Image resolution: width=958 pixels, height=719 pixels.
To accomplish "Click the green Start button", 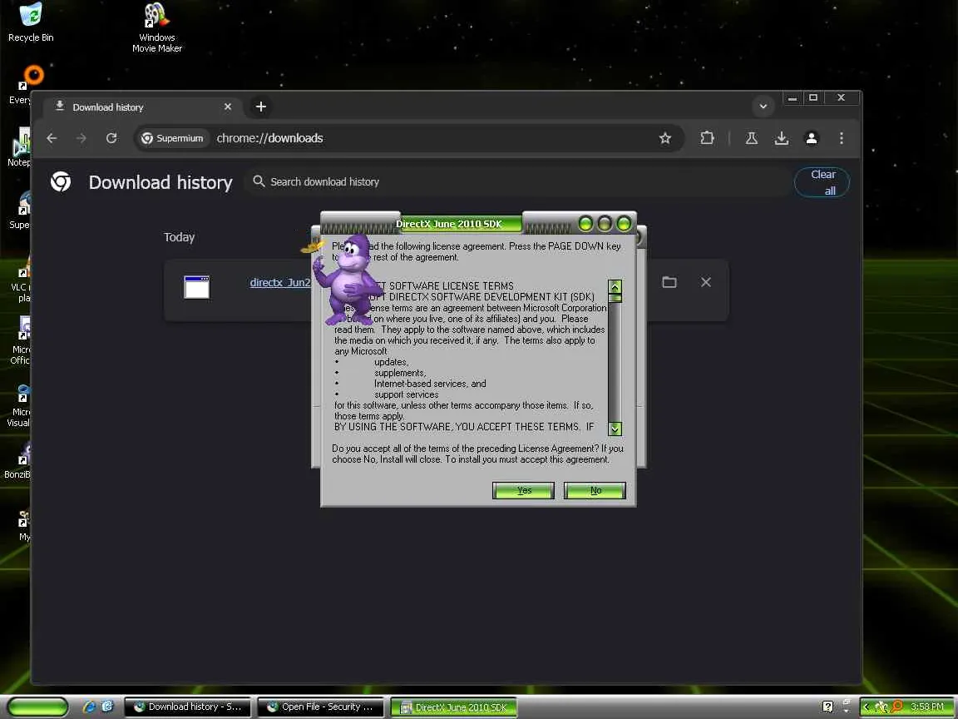I will pos(38,707).
